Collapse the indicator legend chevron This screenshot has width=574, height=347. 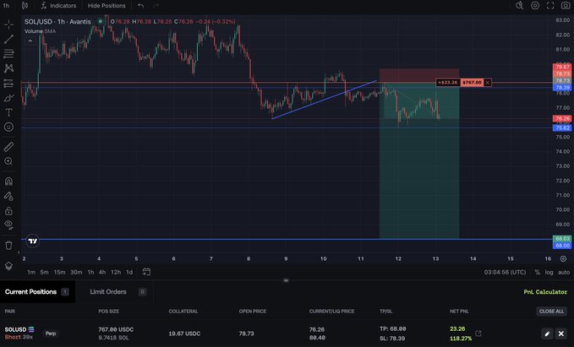click(30, 41)
